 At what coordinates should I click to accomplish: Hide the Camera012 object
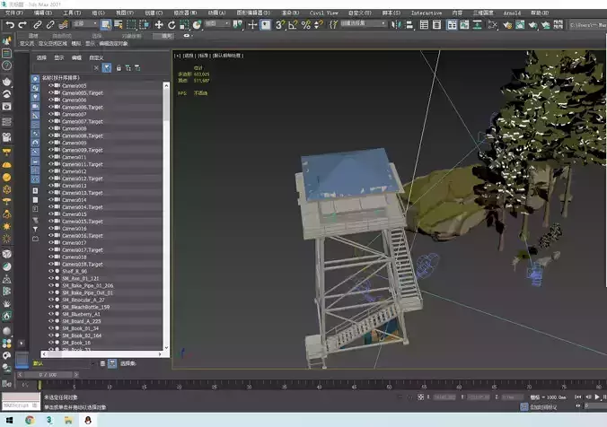[x=50, y=171]
